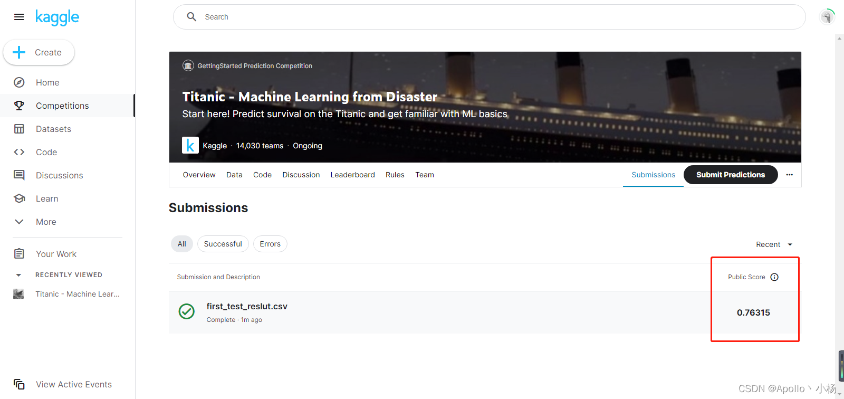Click the Code brackets icon
This screenshot has height=399, width=844.
(19, 152)
